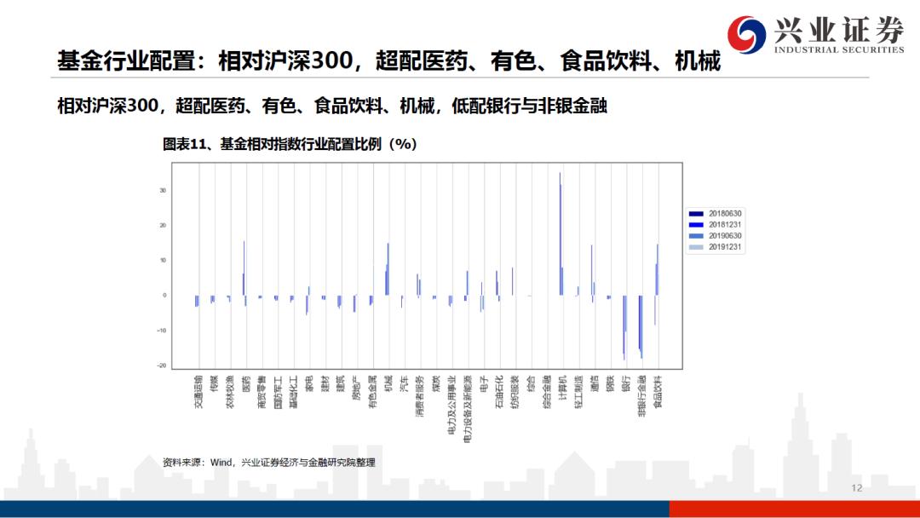Click the page number 12
The image size is (920, 518).
(858, 487)
